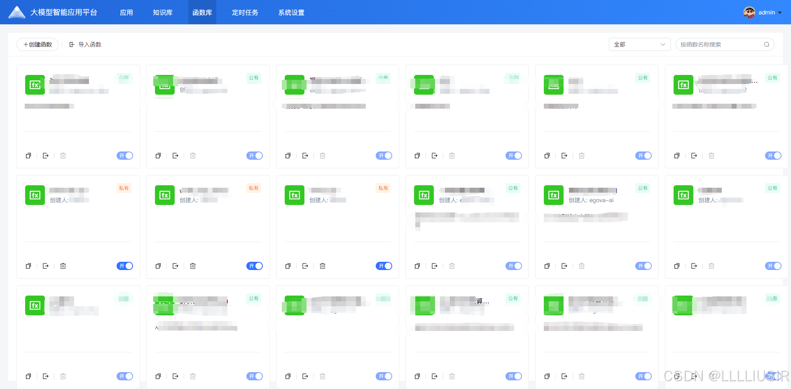Export the second 私有 function card
The image size is (791, 389).
tap(176, 266)
